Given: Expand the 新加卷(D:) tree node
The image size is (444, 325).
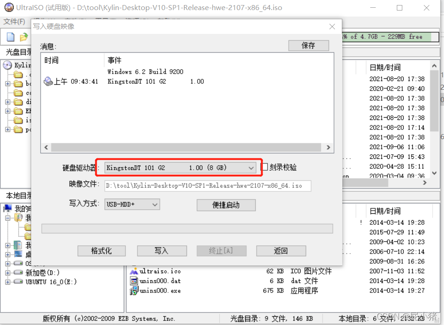Looking at the screenshot, I should pos(8,273).
